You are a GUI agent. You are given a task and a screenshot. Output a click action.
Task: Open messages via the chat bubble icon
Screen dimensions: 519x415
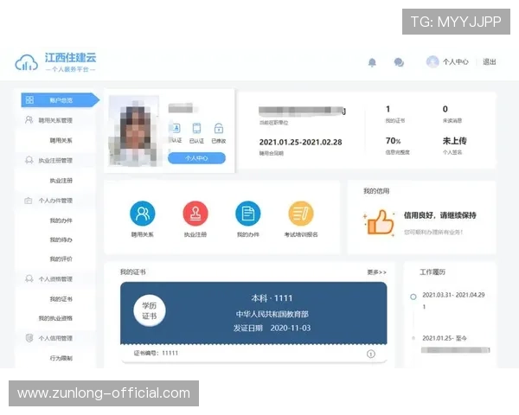point(399,62)
